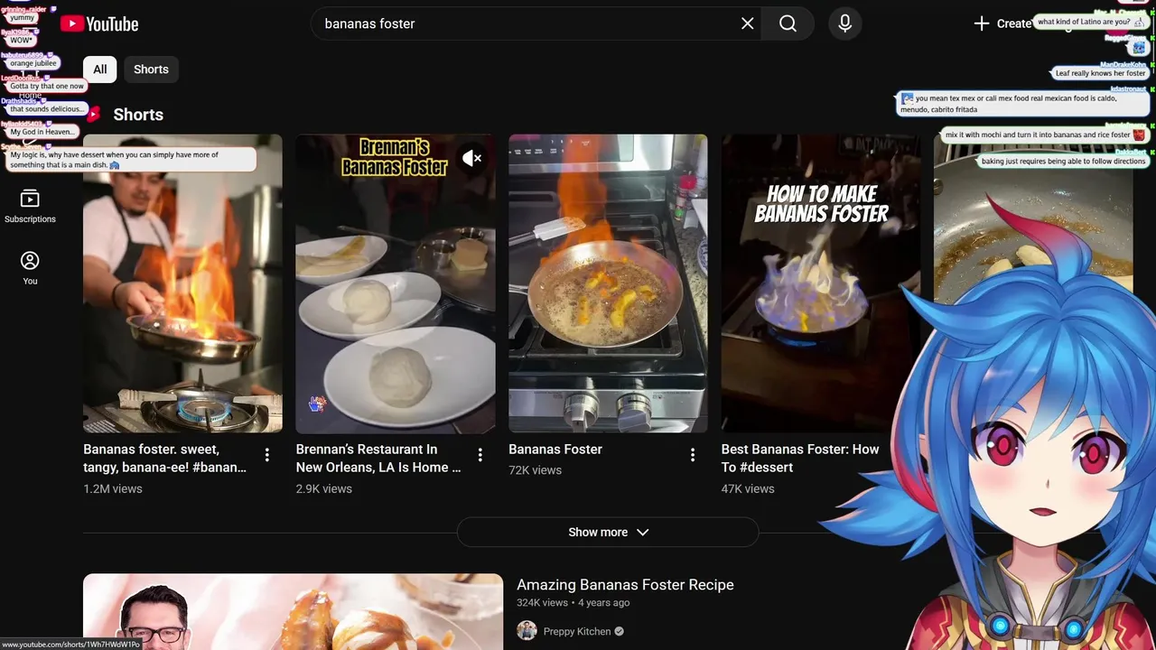Clear the search text with X

[x=747, y=23]
